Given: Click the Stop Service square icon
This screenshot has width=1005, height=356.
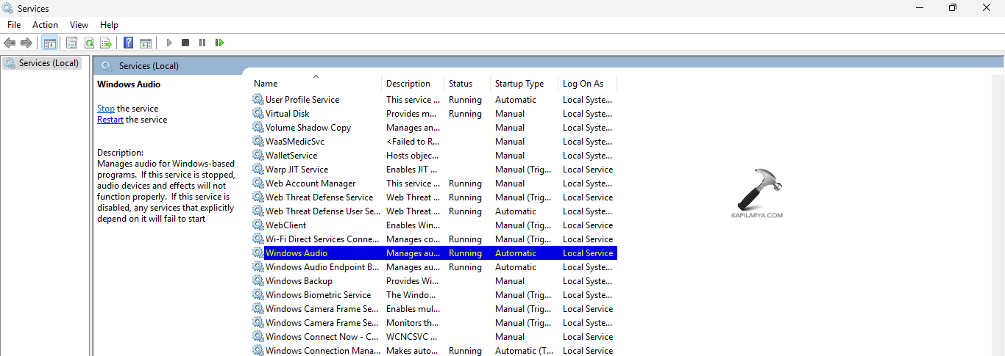Looking at the screenshot, I should [x=185, y=43].
